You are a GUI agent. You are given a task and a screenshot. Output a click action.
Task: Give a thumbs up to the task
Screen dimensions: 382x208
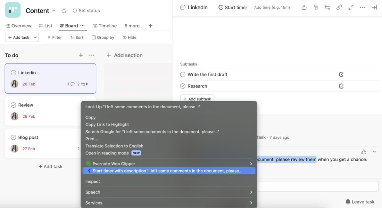coord(304,7)
